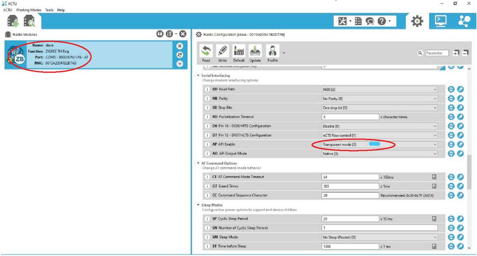The image size is (477, 256).
Task: Click the Profile icon in the toolbar
Action: tap(273, 53)
